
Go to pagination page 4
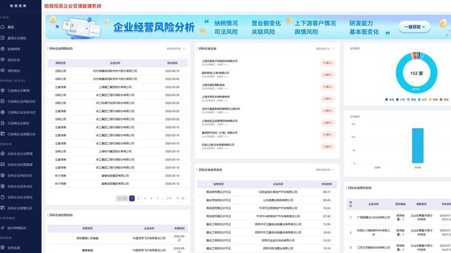point(151,198)
